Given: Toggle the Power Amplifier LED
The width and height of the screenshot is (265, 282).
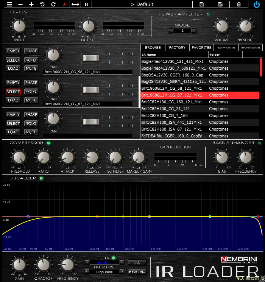Looking at the screenshot, I should pos(208,14).
